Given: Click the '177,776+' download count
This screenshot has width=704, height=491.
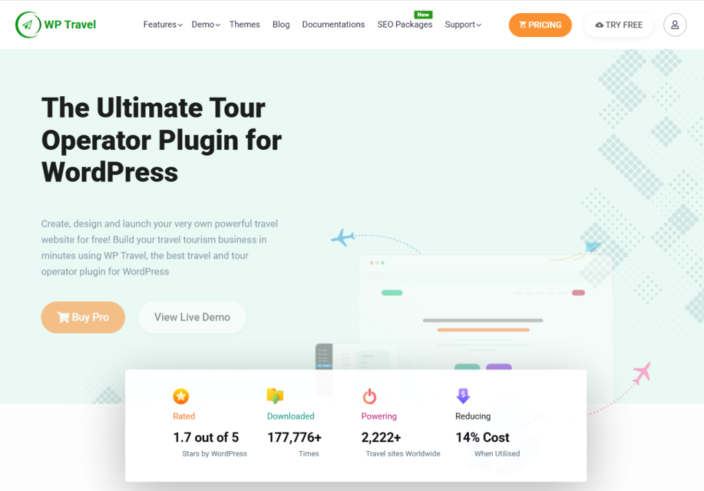Looking at the screenshot, I should 294,437.
